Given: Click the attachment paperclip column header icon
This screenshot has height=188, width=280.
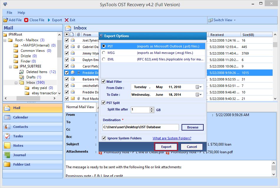Looking at the screenshot, I should point(78,34).
